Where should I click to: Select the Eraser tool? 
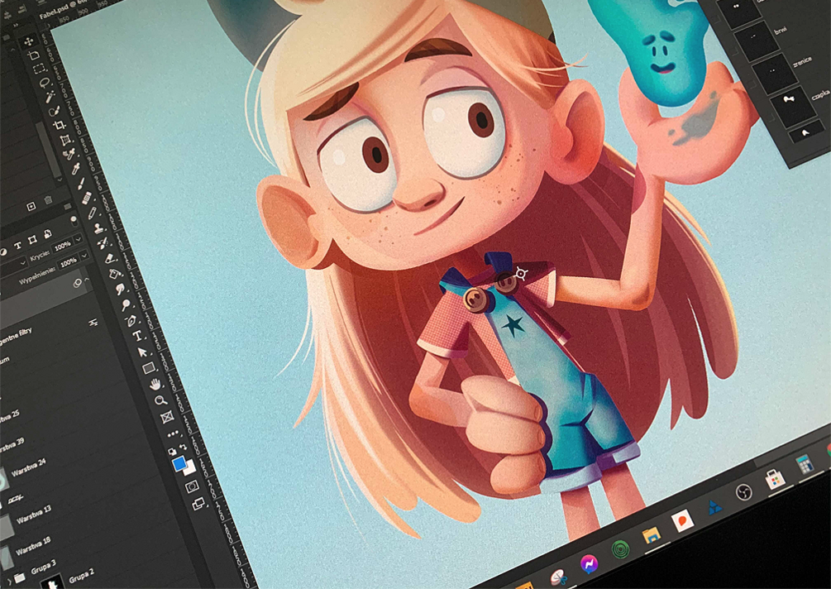(110, 258)
